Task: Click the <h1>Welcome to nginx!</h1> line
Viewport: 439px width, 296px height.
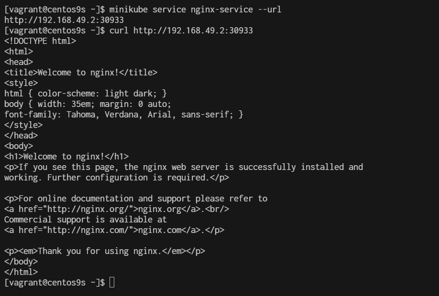Action: [66, 157]
